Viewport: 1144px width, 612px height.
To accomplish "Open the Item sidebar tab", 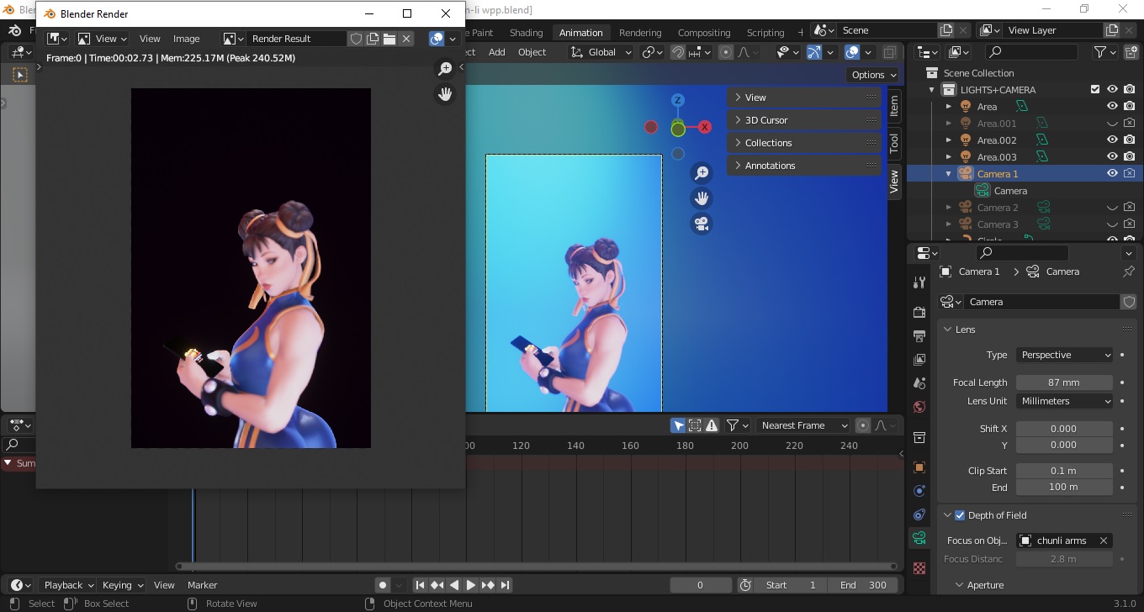I will 893,106.
